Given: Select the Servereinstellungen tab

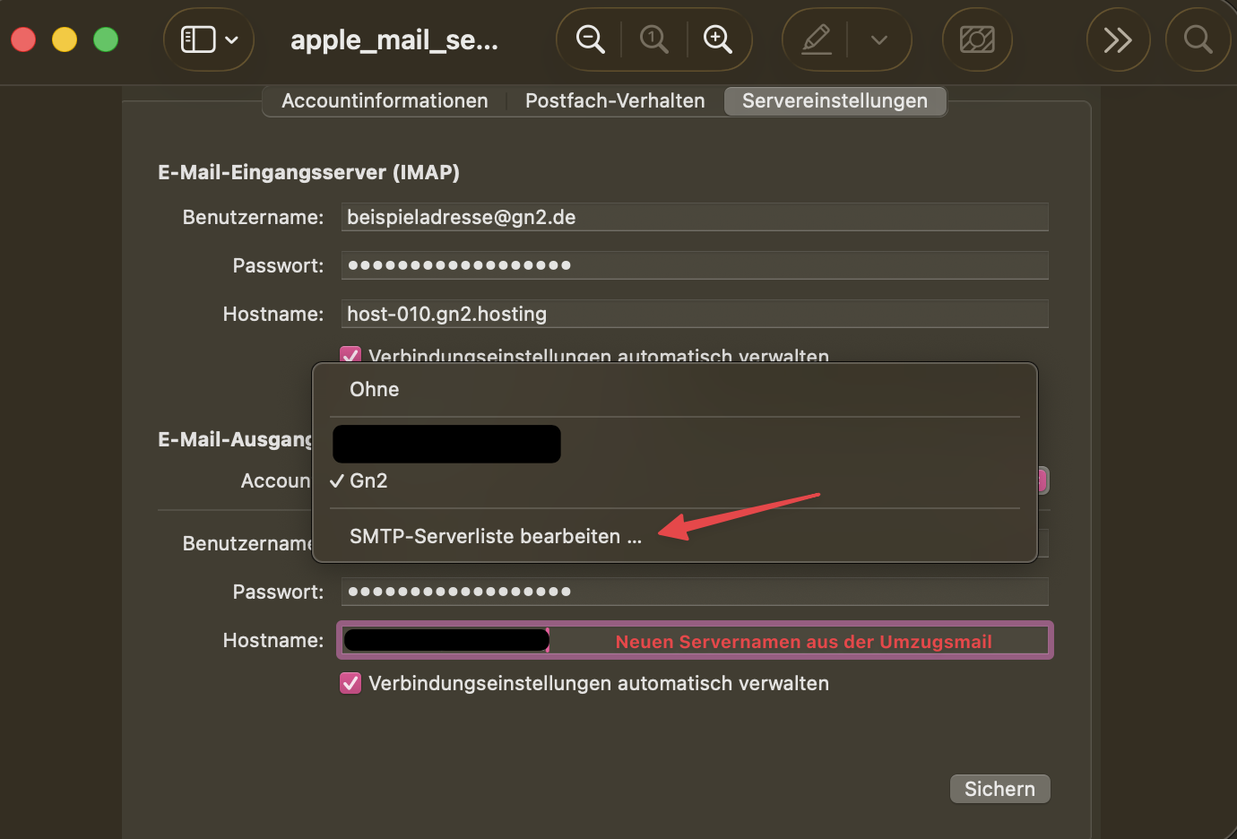Looking at the screenshot, I should (835, 100).
